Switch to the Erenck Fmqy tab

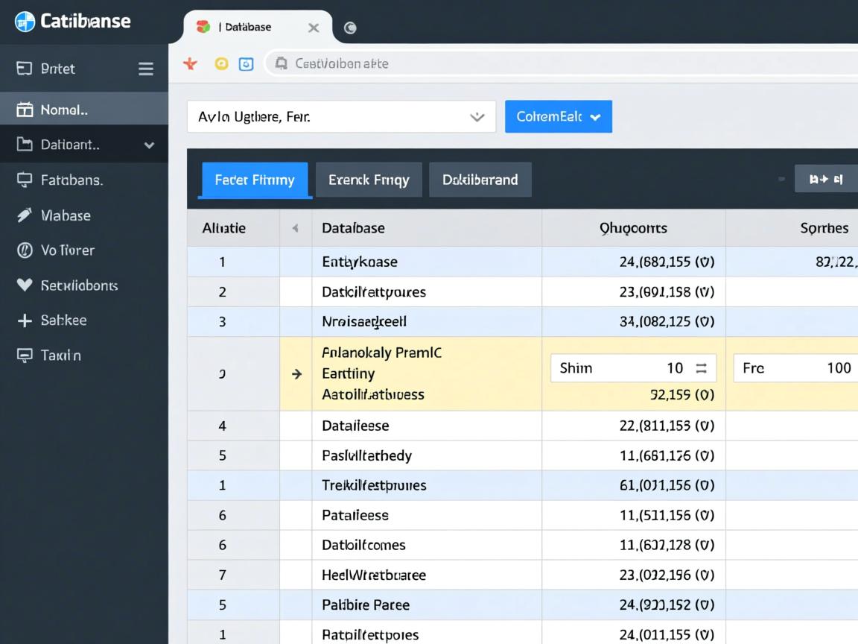click(369, 180)
